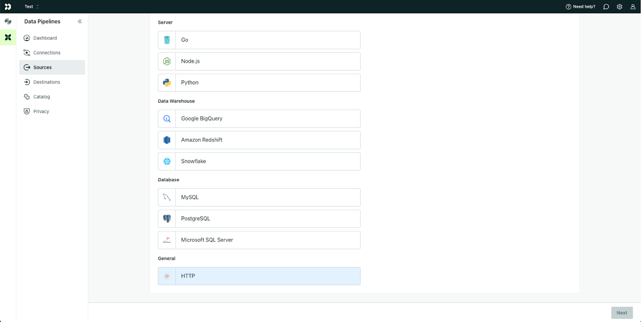Click the Data Warehouse section heading
Viewport: 641px width, 322px height.
pyautogui.click(x=176, y=101)
